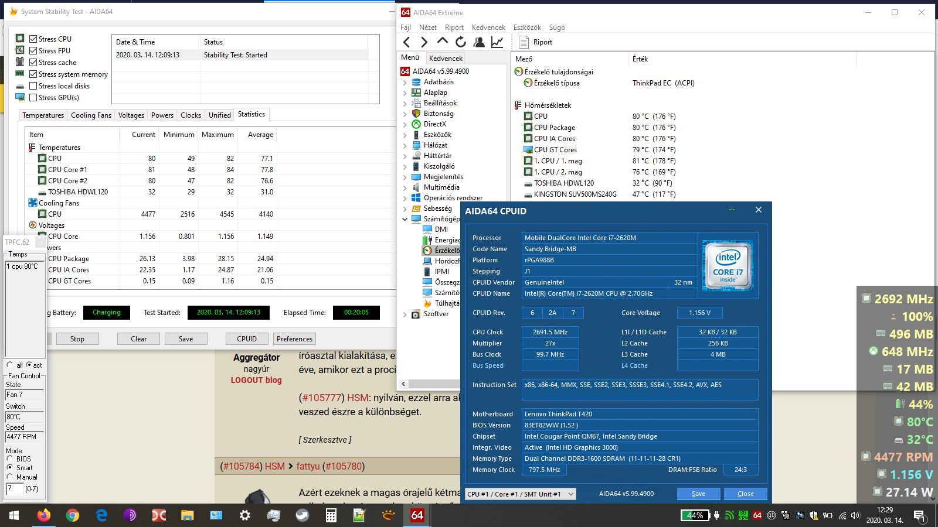The height and width of the screenshot is (527, 938).
Task: Open the Calculator from the taskbar
Action: (331, 515)
